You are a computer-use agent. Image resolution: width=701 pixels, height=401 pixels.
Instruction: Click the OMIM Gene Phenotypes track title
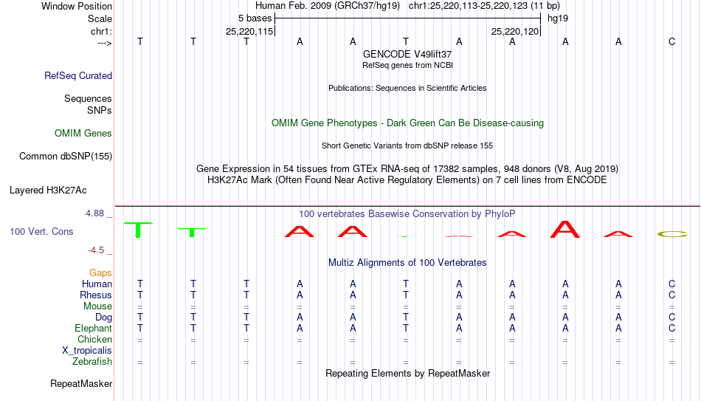click(408, 123)
